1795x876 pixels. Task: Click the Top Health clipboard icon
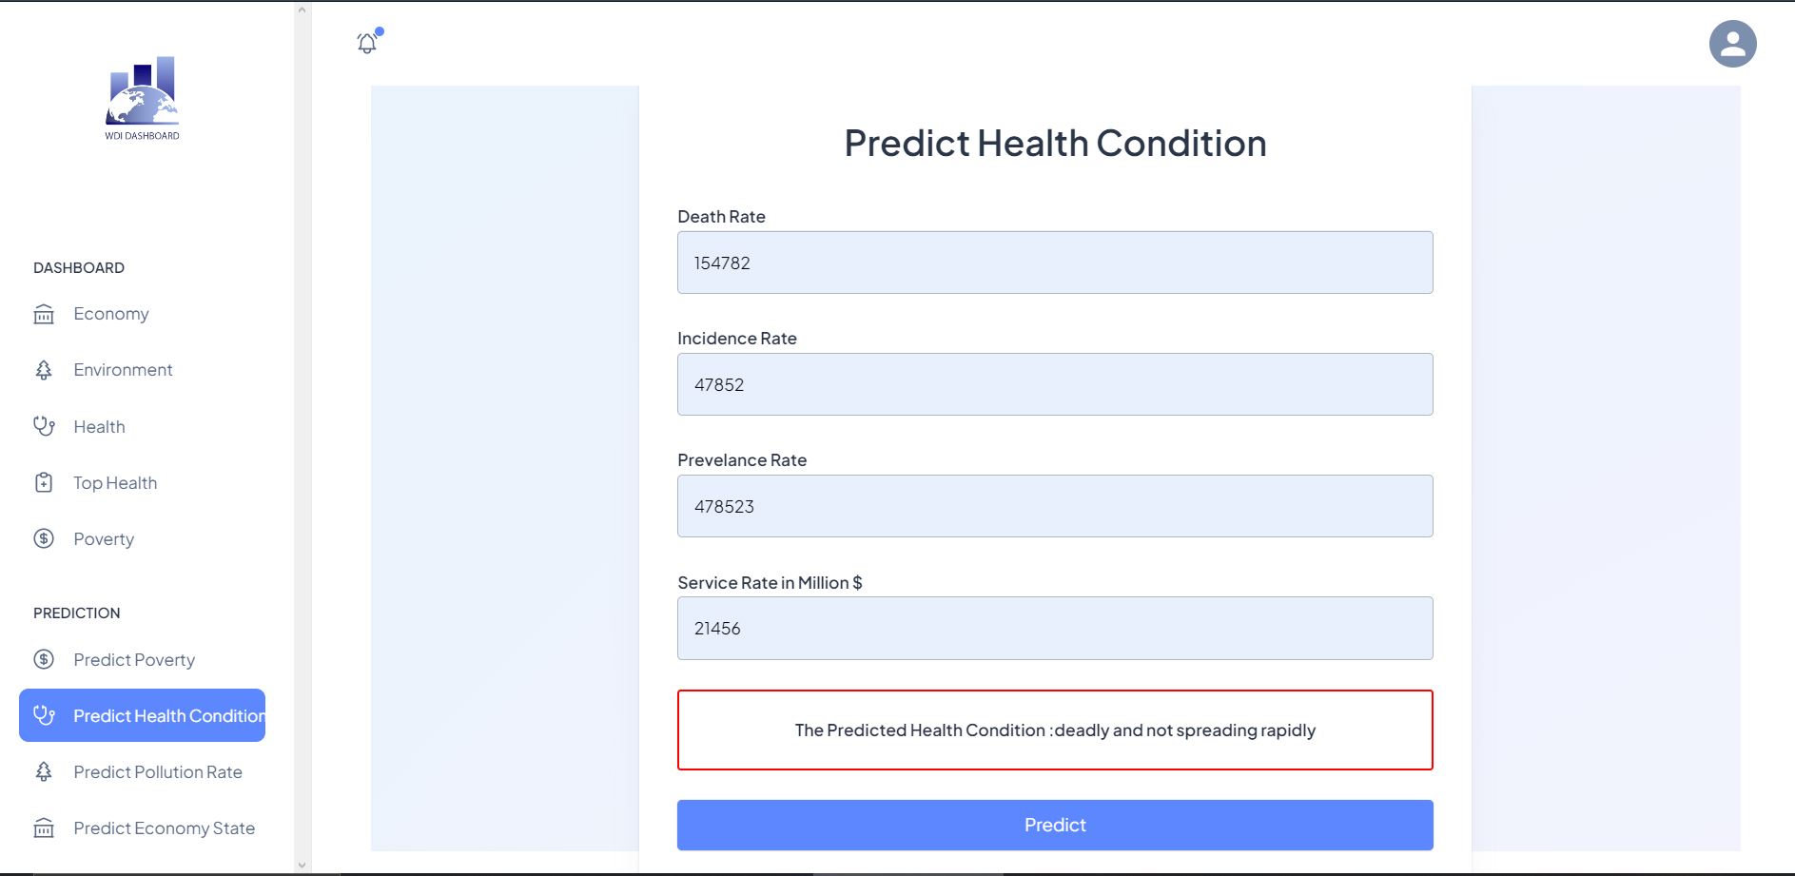[x=44, y=482]
